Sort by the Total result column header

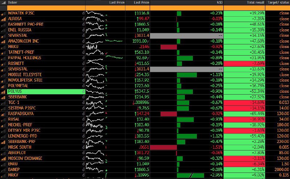pyautogui.click(x=256, y=3)
